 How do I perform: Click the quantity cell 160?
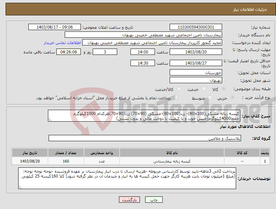(x=66, y=161)
